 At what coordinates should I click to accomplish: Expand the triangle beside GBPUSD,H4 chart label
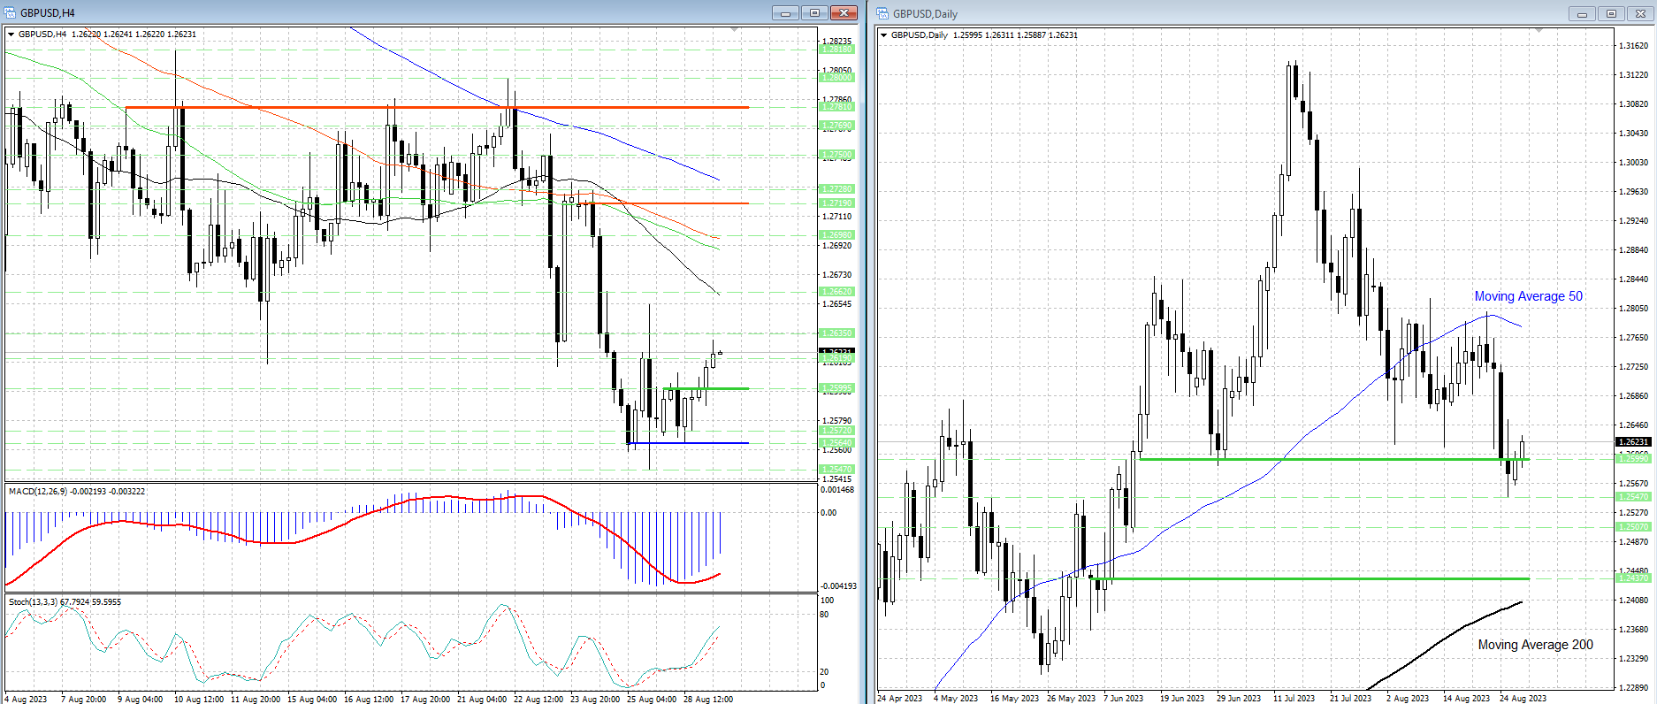pos(11,34)
